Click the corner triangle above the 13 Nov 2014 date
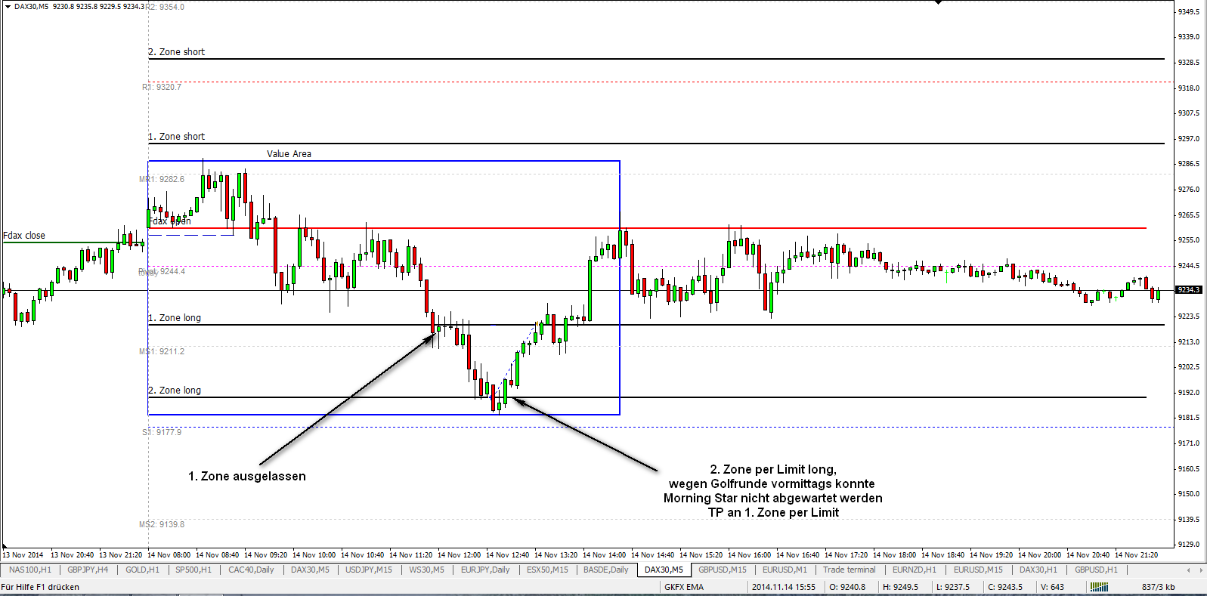 pyautogui.click(x=5, y=545)
